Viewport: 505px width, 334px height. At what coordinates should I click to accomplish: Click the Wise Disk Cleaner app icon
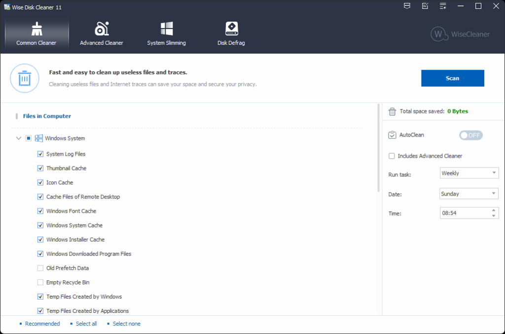[7, 7]
